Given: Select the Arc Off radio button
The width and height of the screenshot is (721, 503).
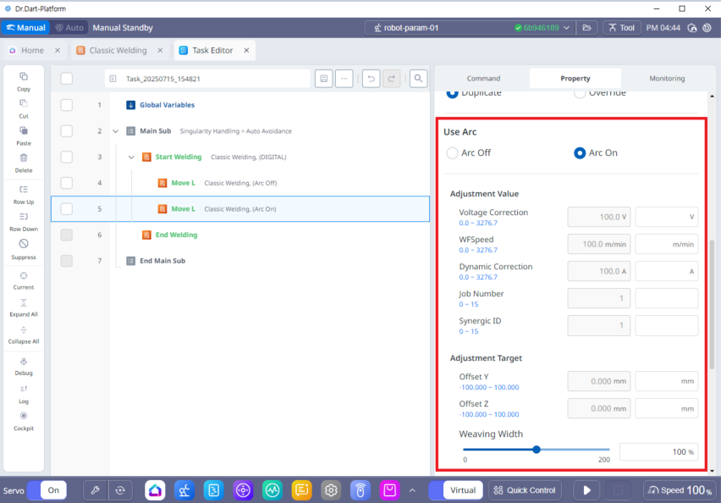Looking at the screenshot, I should click(453, 153).
